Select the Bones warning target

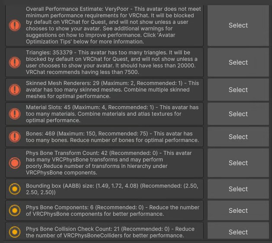pos(238,137)
